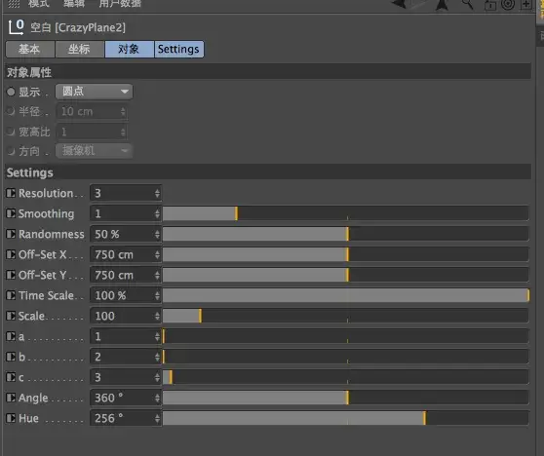This screenshot has width=544, height=456.
Task: Click the keyframe icon next to Angle
Action: (11, 398)
